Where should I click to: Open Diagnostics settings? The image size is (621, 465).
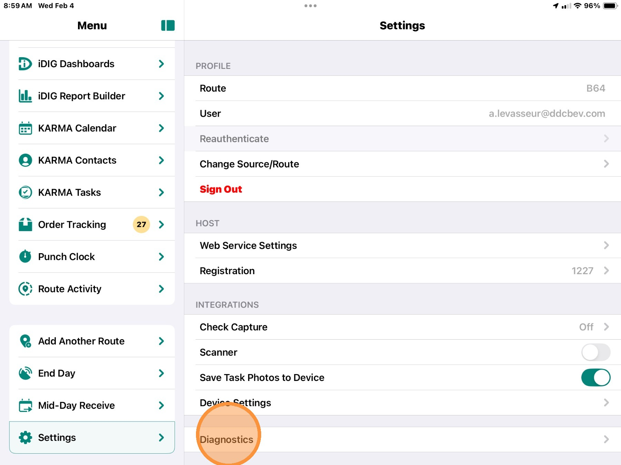(x=403, y=440)
